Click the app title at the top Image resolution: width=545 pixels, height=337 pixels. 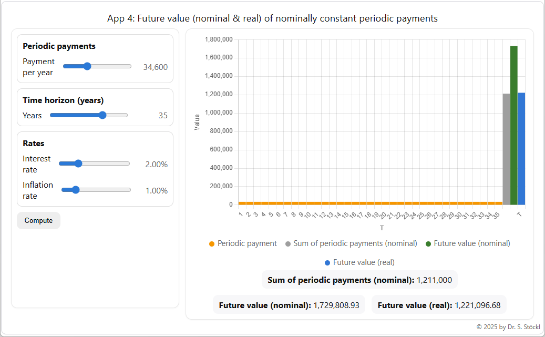(272, 18)
